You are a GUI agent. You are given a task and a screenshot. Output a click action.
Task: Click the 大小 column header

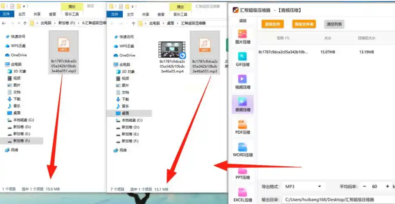coord(327,38)
